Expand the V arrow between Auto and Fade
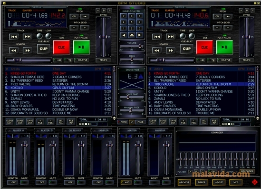Screen dimensions: 261x189 pyautogui.click(x=132, y=122)
